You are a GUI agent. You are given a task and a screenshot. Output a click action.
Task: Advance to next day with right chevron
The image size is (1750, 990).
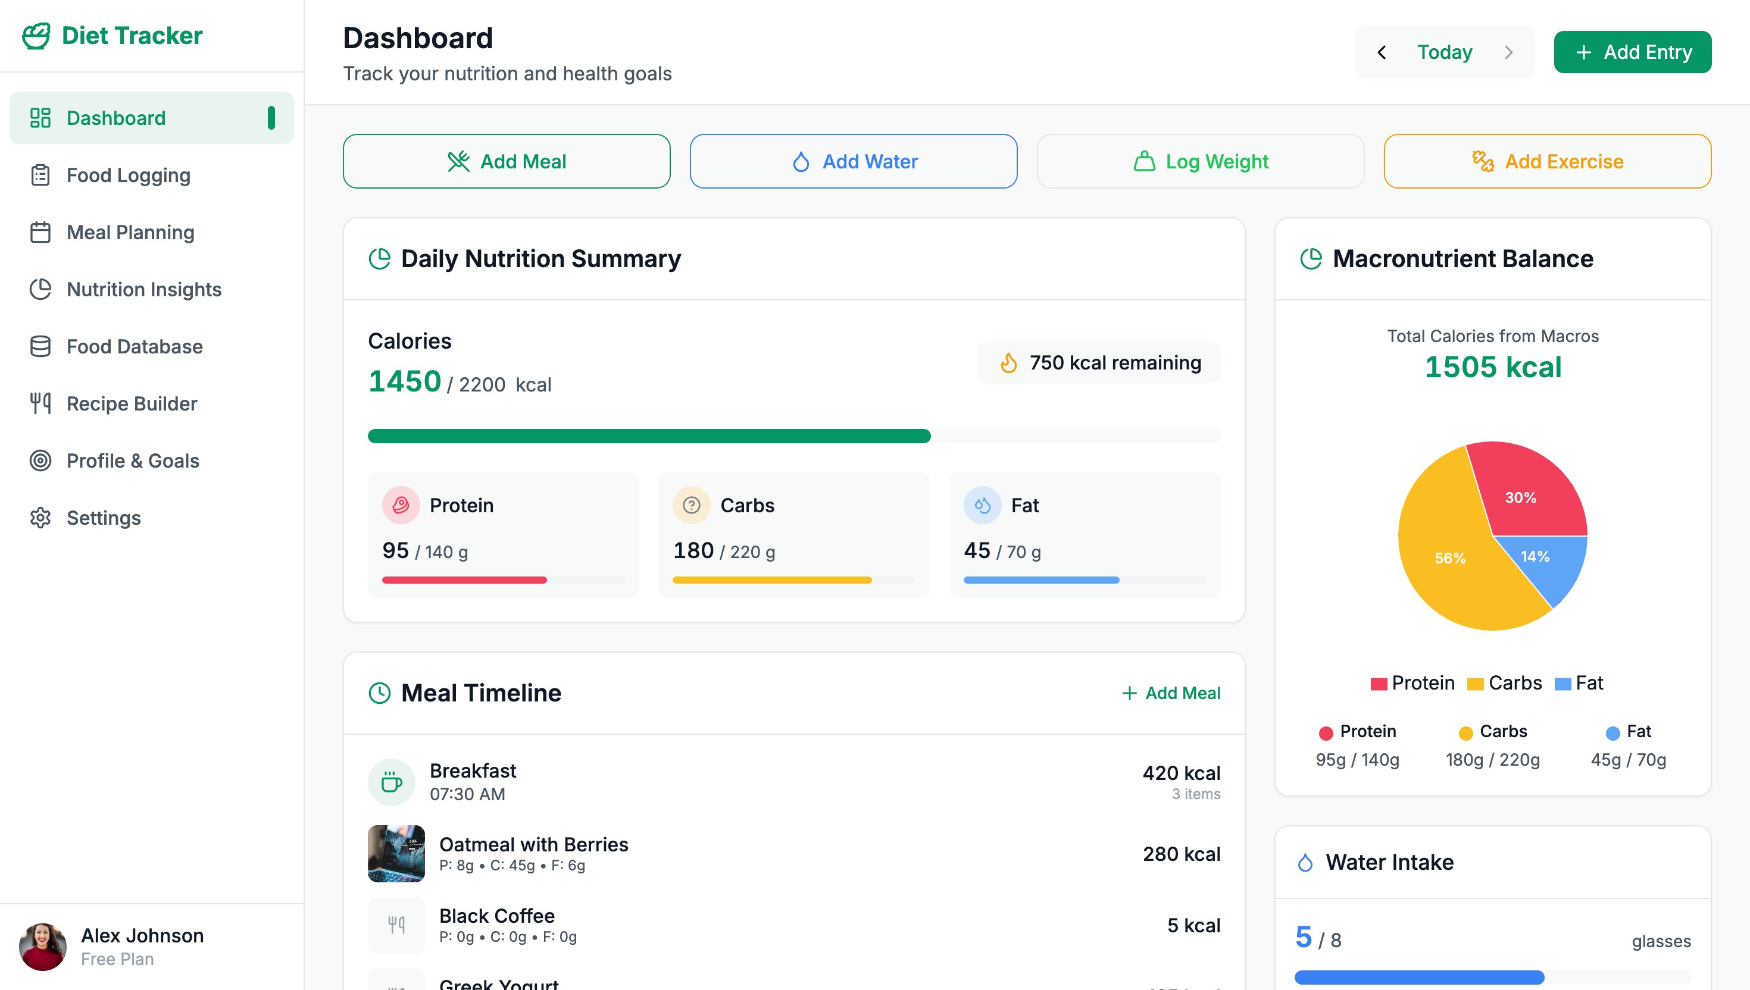point(1508,52)
